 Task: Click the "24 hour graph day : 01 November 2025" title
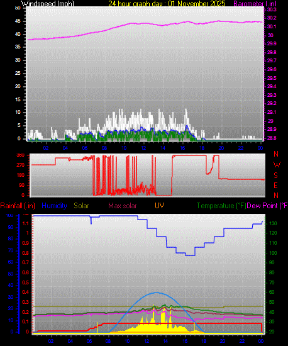click(x=167, y=4)
